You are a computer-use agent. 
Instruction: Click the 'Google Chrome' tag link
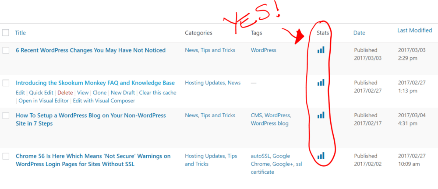coord(270,160)
